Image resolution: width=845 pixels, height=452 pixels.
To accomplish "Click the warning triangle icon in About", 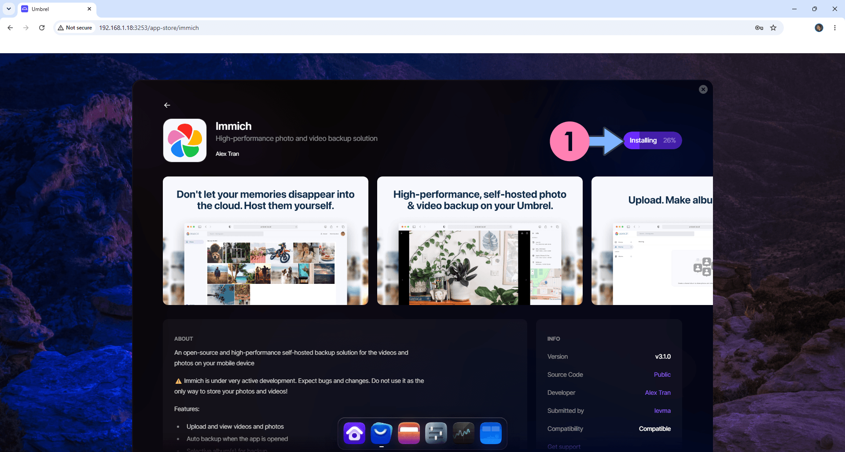I will coord(178,381).
